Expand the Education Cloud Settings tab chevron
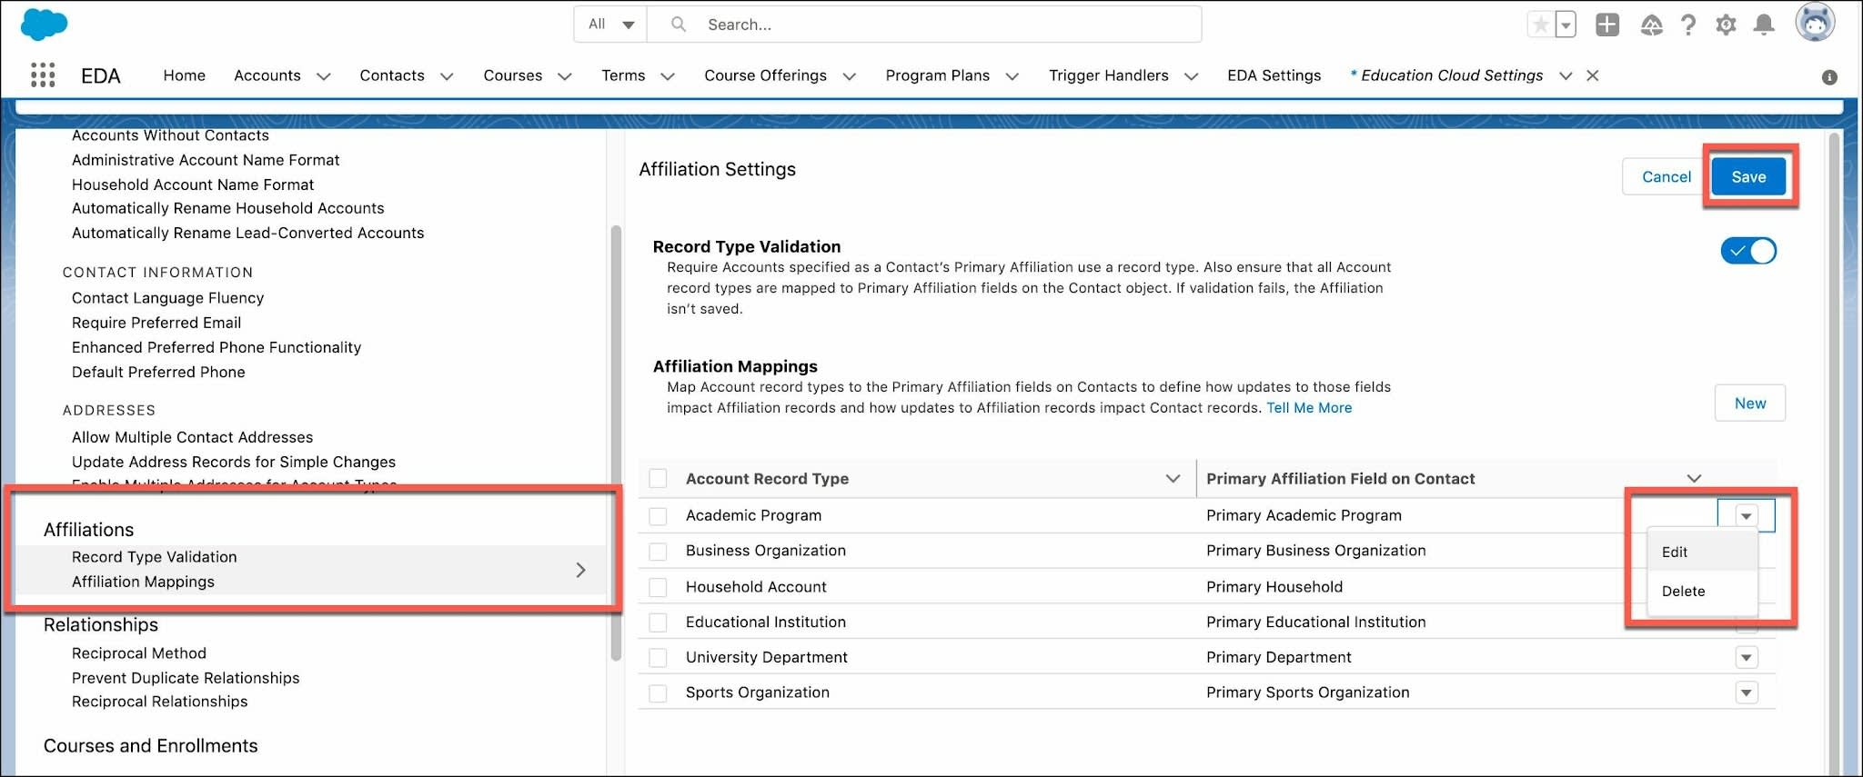Screen dimensions: 1863x777 pos(1566,76)
